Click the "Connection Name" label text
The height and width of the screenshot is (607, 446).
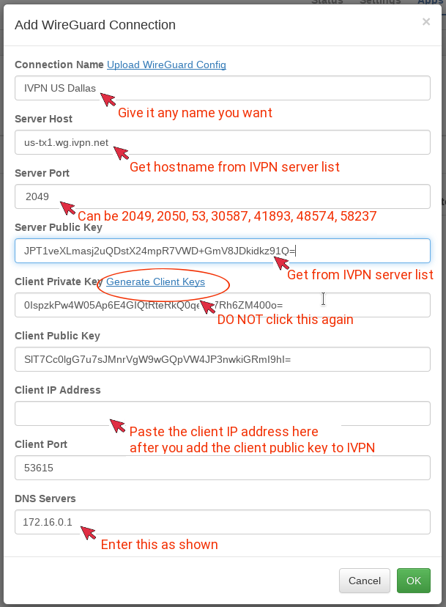click(59, 65)
